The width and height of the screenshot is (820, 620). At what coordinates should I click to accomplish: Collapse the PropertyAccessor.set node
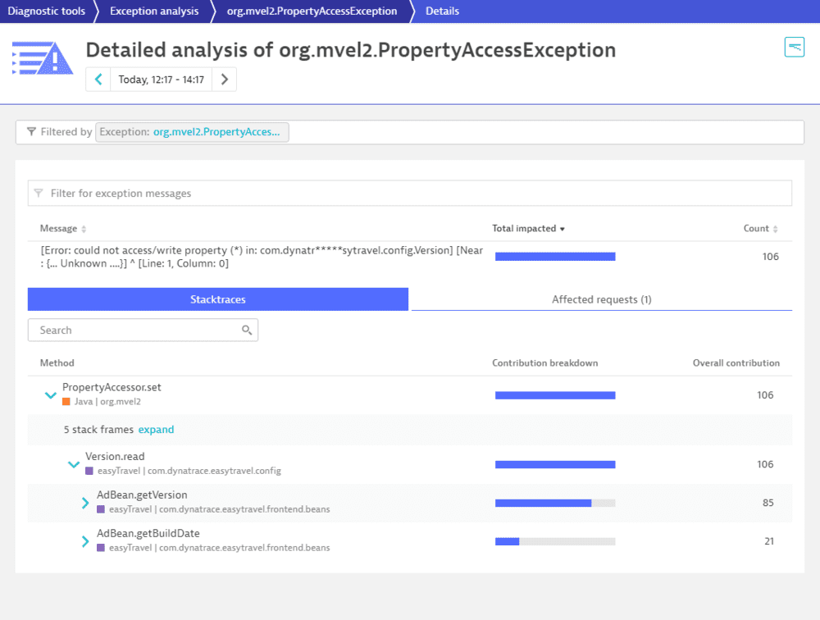tap(50, 395)
